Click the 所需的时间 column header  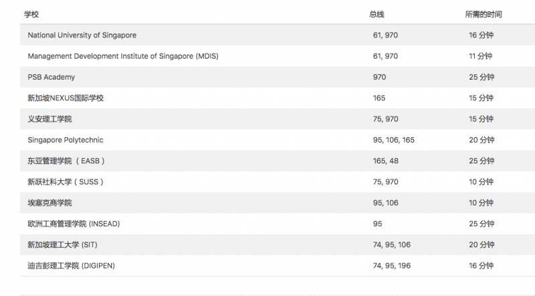pos(483,14)
